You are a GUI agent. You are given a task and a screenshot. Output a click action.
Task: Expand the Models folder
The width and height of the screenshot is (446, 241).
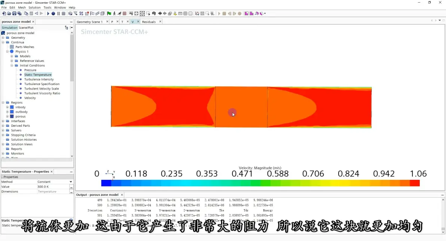click(12, 56)
